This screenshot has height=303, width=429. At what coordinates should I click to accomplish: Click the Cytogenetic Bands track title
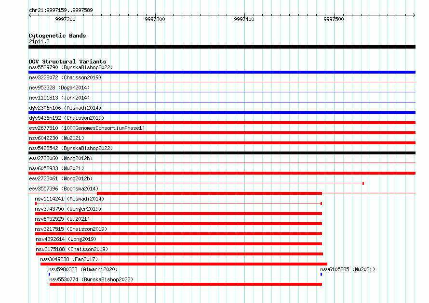click(57, 36)
